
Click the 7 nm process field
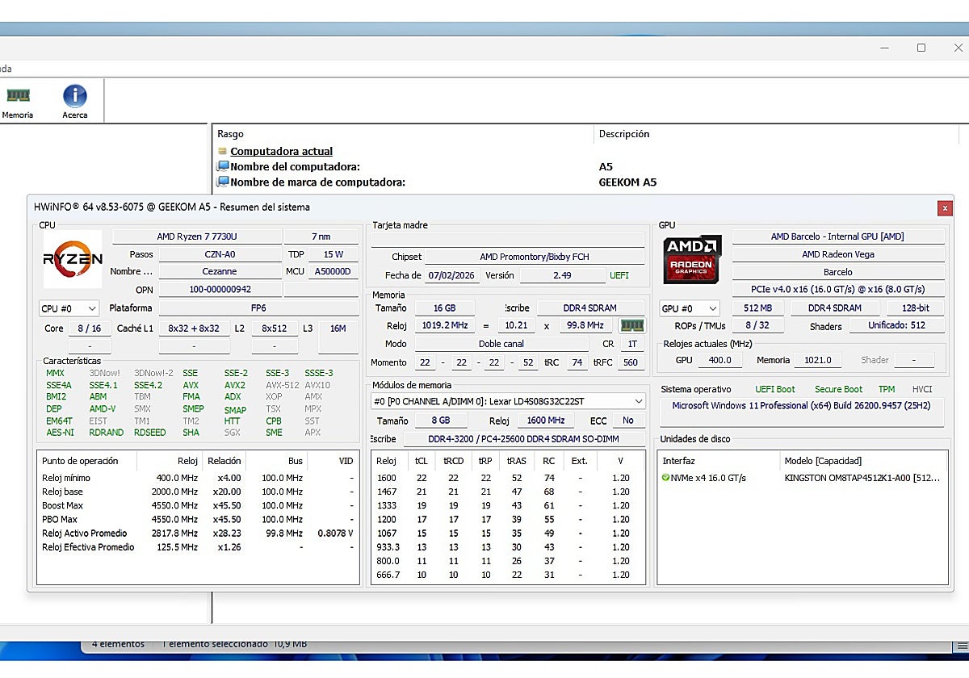click(x=321, y=236)
